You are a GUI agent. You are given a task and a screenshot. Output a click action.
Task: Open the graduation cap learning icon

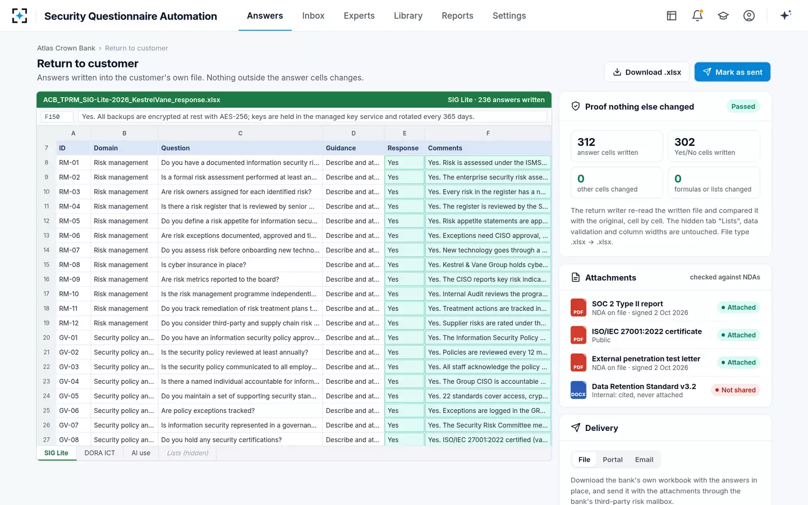723,16
